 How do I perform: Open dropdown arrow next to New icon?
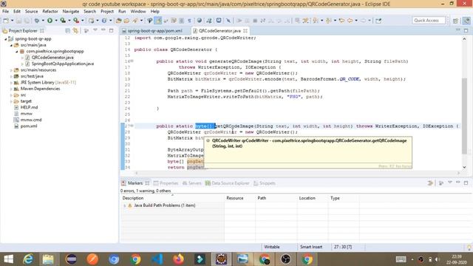[12, 21]
